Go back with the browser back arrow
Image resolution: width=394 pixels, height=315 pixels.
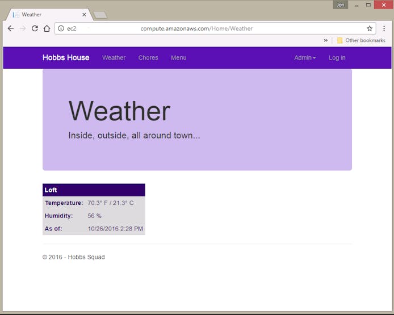[x=11, y=28]
